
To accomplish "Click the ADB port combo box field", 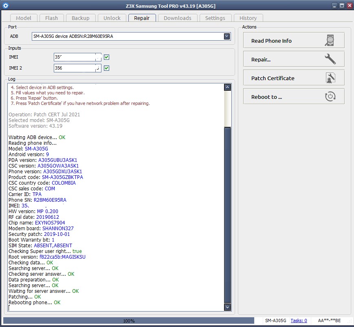I will [131, 36].
